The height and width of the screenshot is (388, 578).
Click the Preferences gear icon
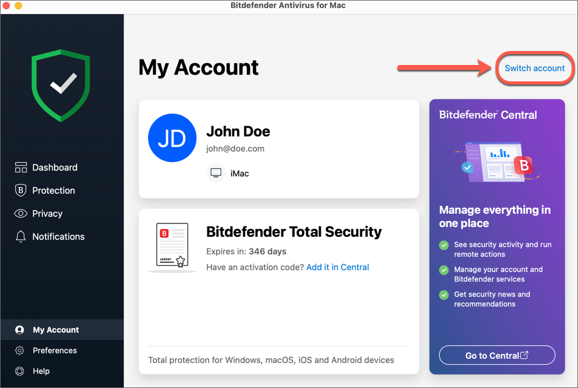point(19,350)
